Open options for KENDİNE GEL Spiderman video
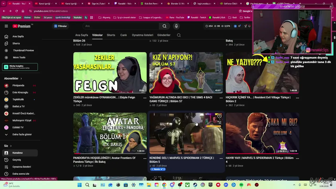Viewport: 336px width, 189px height. click(x=221, y=158)
